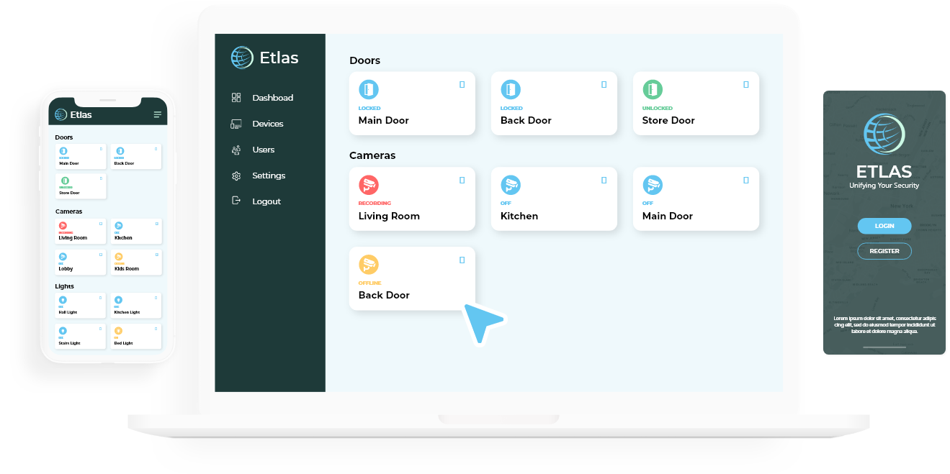950x474 pixels.
Task: Click the Users sidebar icon
Action: [236, 149]
